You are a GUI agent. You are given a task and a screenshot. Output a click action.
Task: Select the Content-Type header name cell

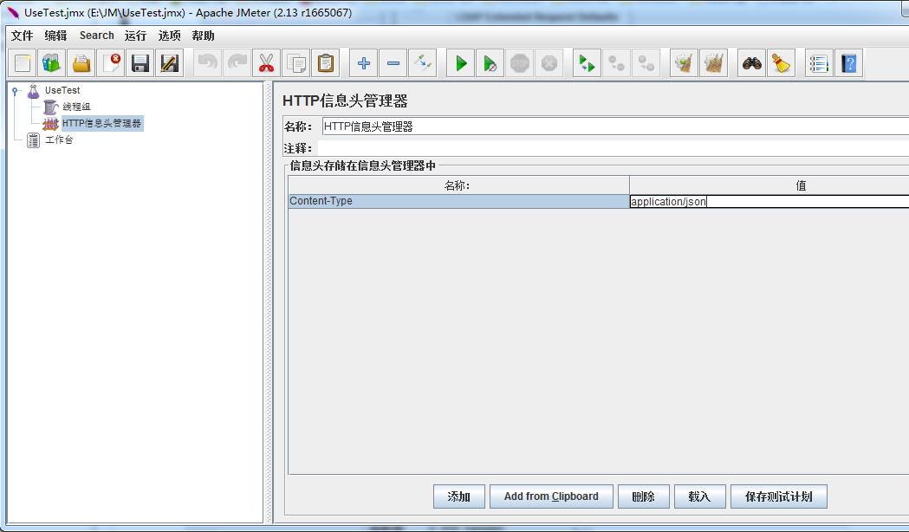pos(458,201)
